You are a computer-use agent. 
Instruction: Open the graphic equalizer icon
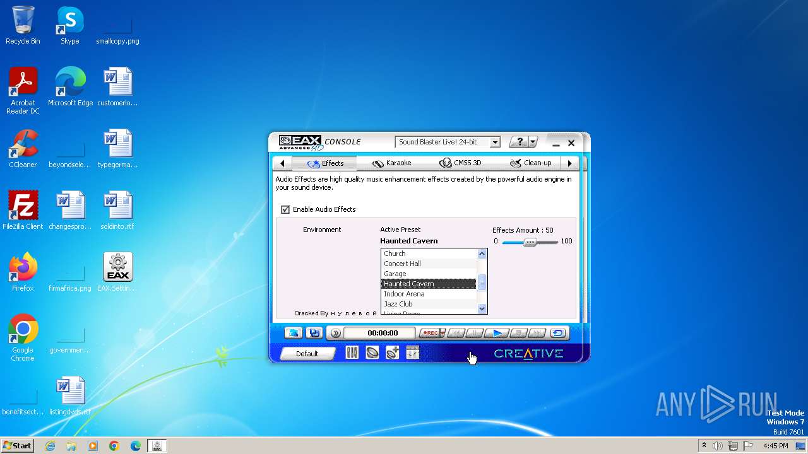click(412, 353)
